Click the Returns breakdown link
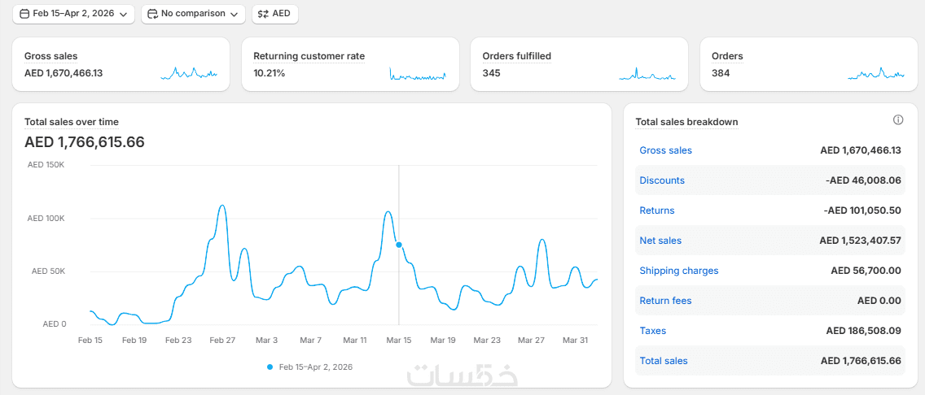This screenshot has width=925, height=395. point(657,211)
